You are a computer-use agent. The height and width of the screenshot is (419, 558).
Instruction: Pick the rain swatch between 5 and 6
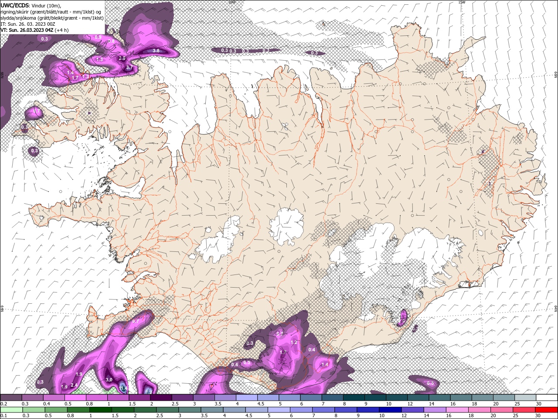click(x=279, y=410)
